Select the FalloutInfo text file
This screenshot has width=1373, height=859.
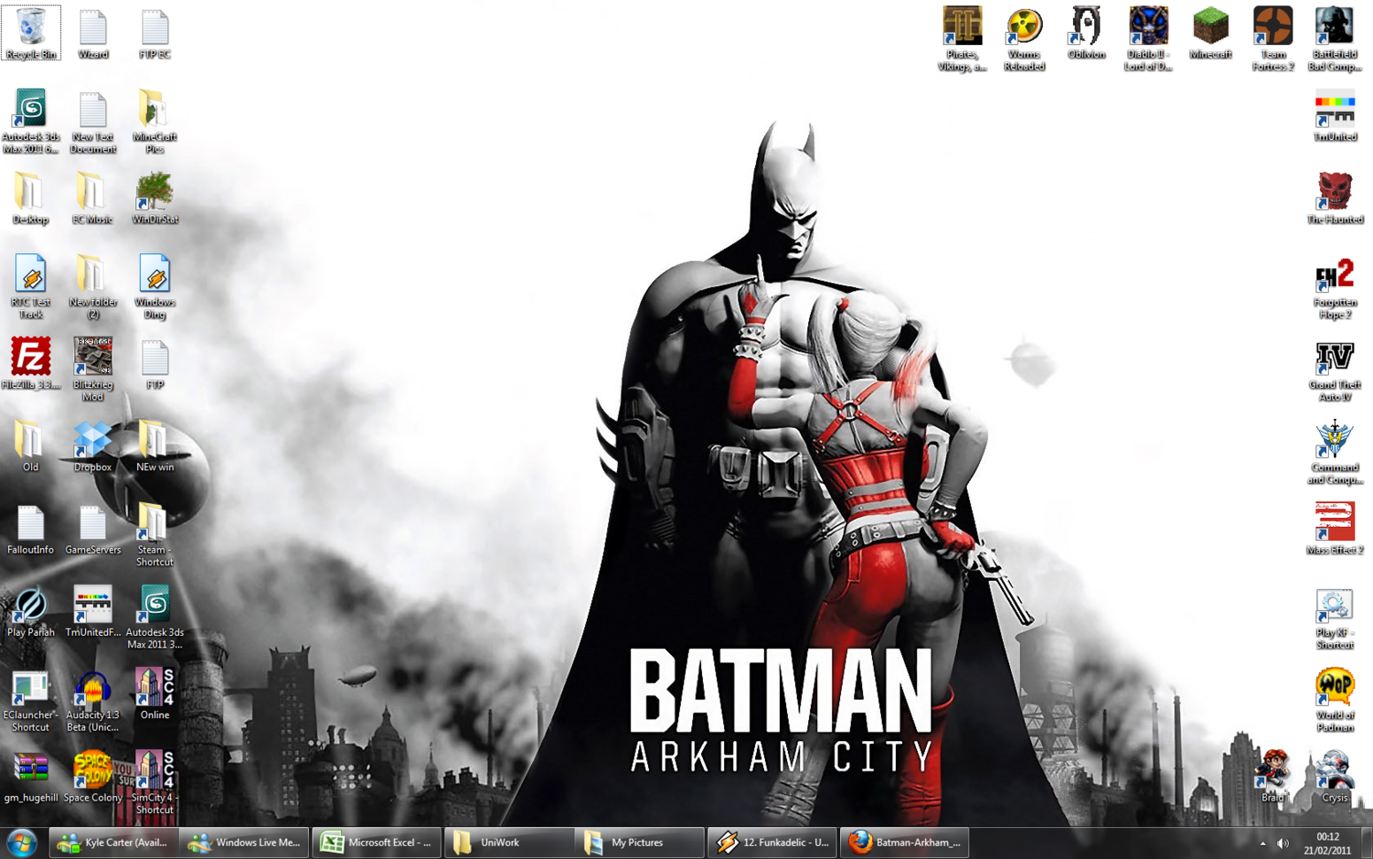(x=31, y=529)
